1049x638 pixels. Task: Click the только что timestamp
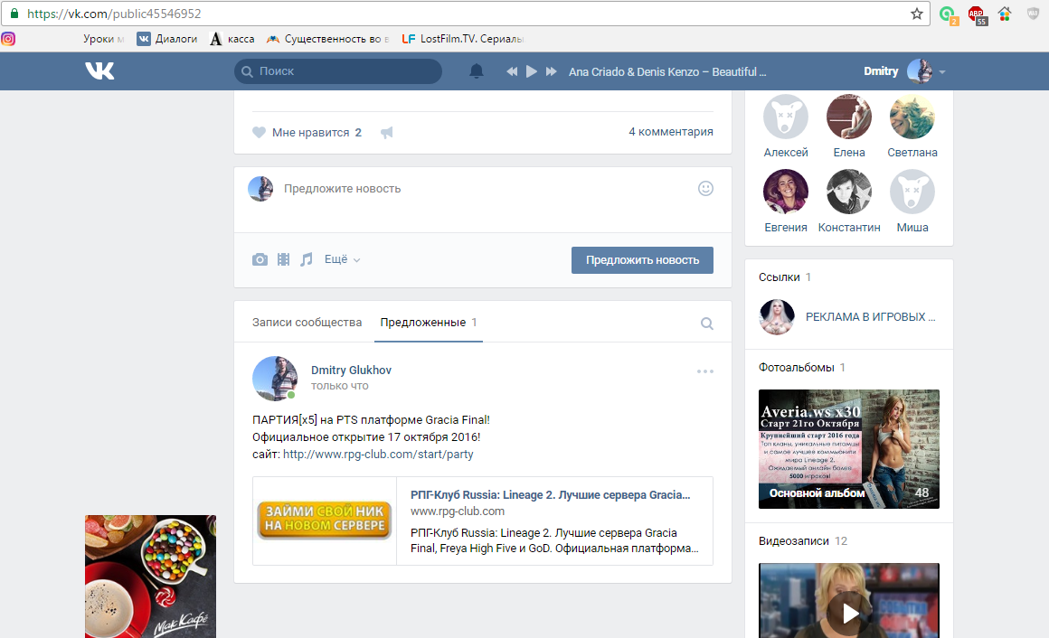[x=340, y=386]
